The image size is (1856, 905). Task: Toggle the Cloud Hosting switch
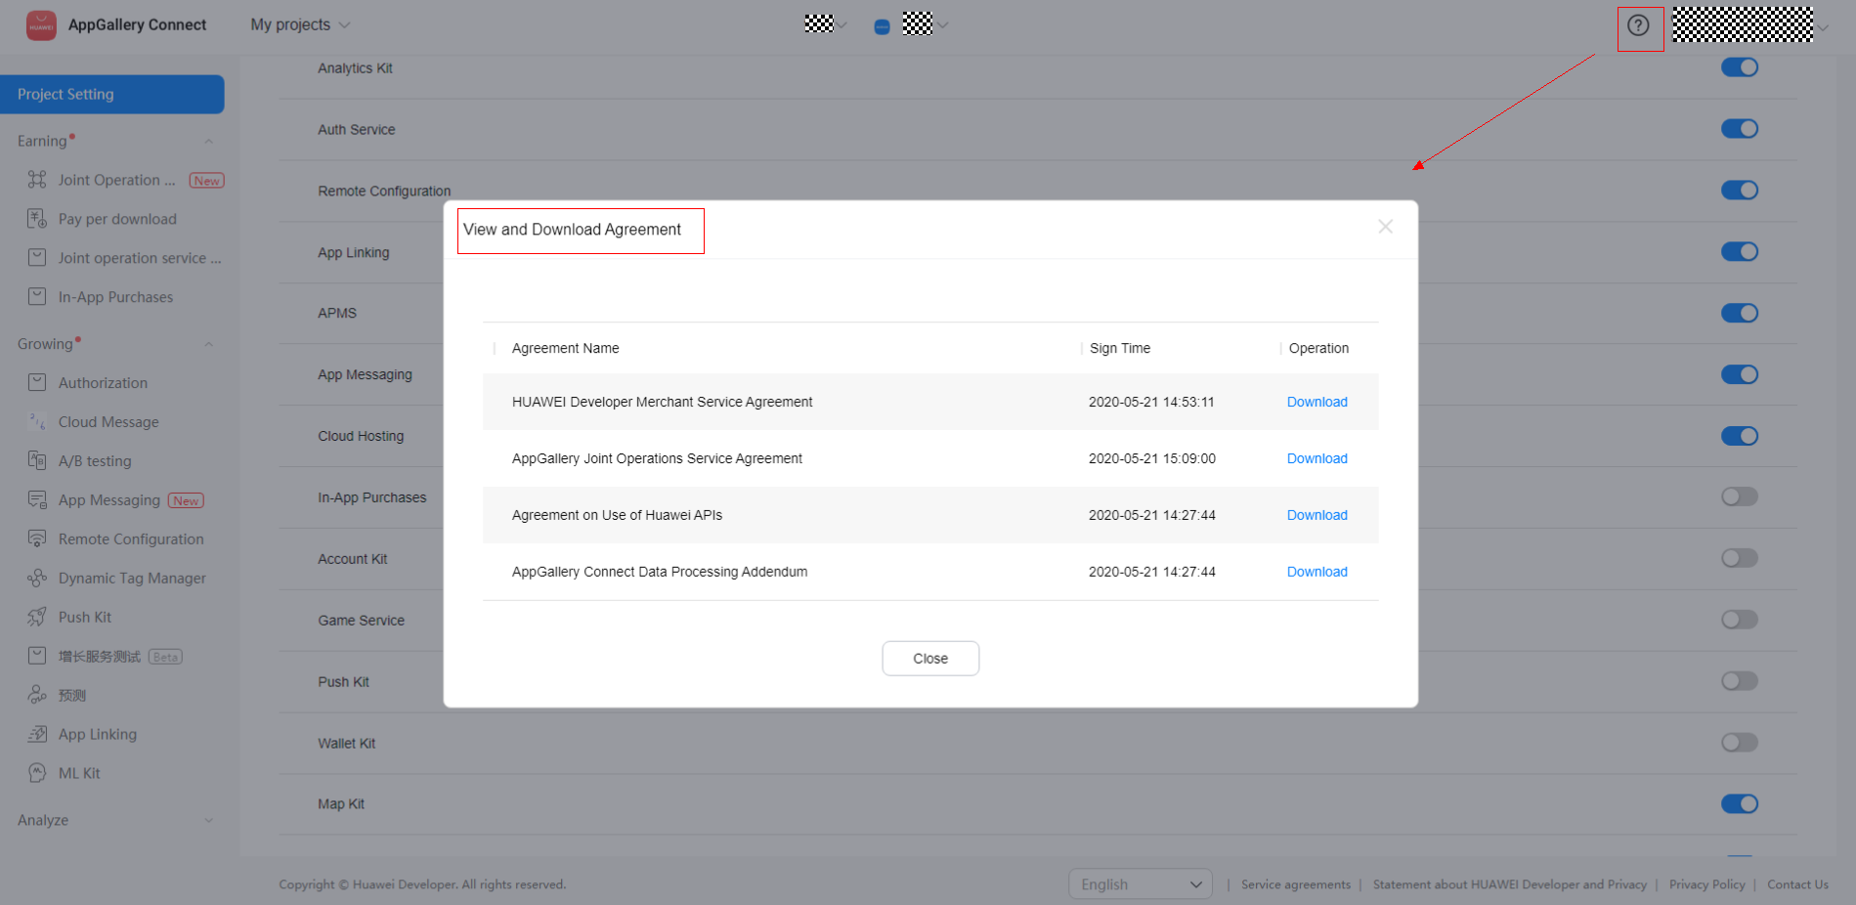pyautogui.click(x=1740, y=437)
